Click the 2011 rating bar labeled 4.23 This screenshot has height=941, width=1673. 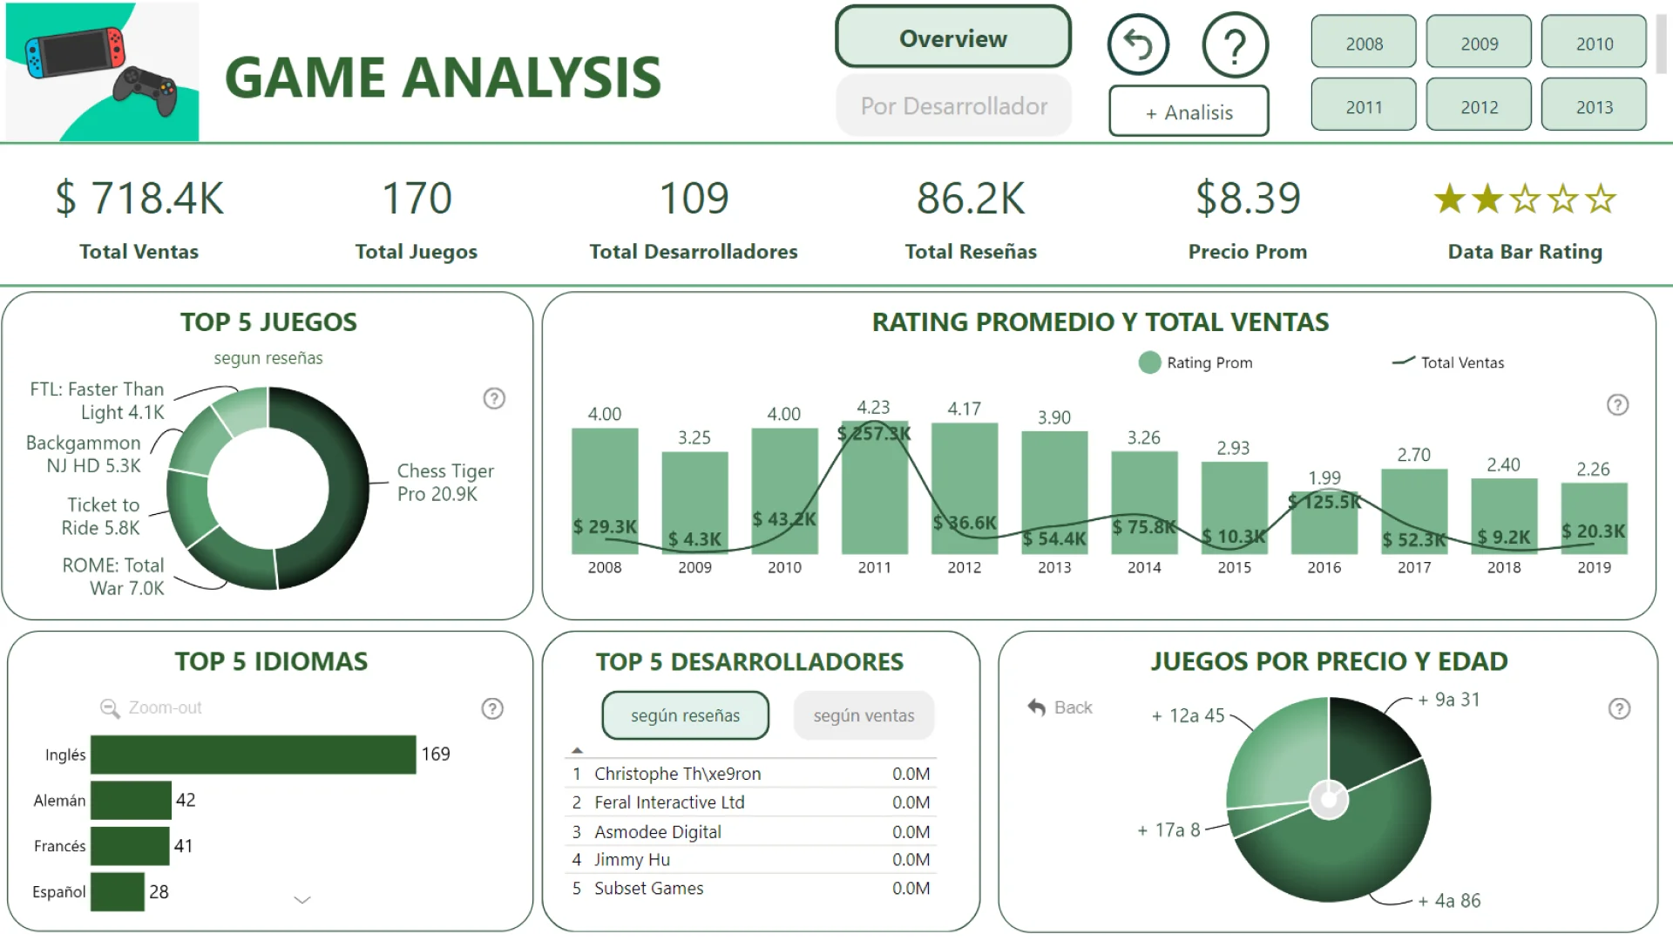[874, 488]
